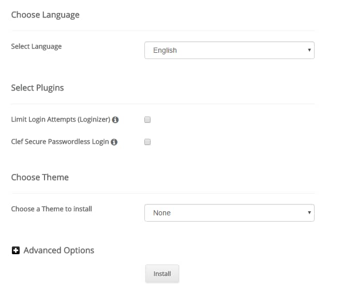Enable the Limit Login Attempts (Loginizer) checkbox
The height and width of the screenshot is (292, 355).
(147, 120)
